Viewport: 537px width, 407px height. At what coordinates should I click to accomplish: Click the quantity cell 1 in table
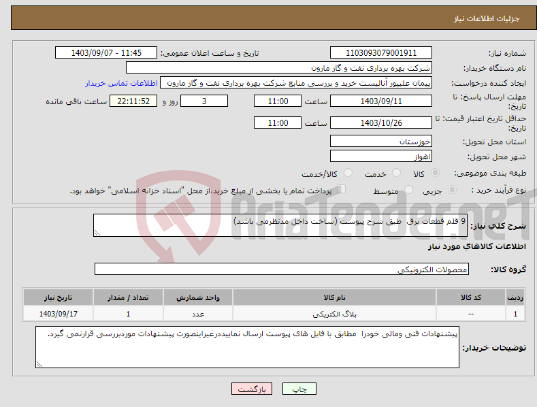point(128,314)
